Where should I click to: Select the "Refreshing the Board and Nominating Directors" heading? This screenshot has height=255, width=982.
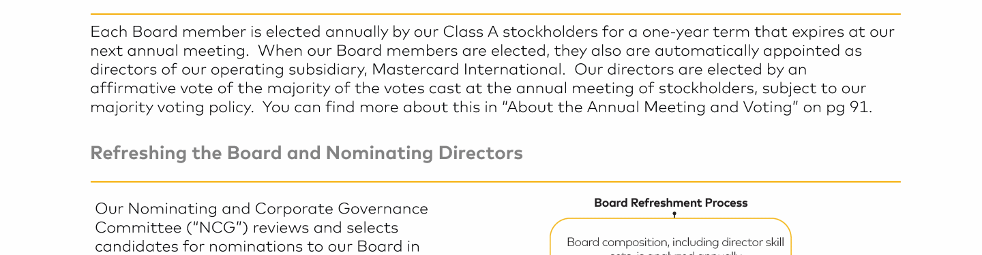click(306, 154)
